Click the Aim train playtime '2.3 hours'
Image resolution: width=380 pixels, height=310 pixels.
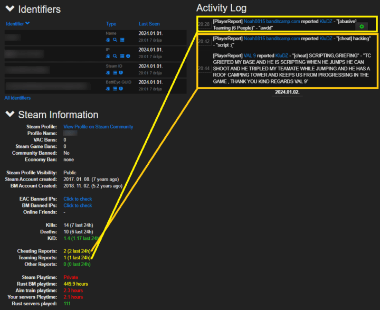coord(73,290)
